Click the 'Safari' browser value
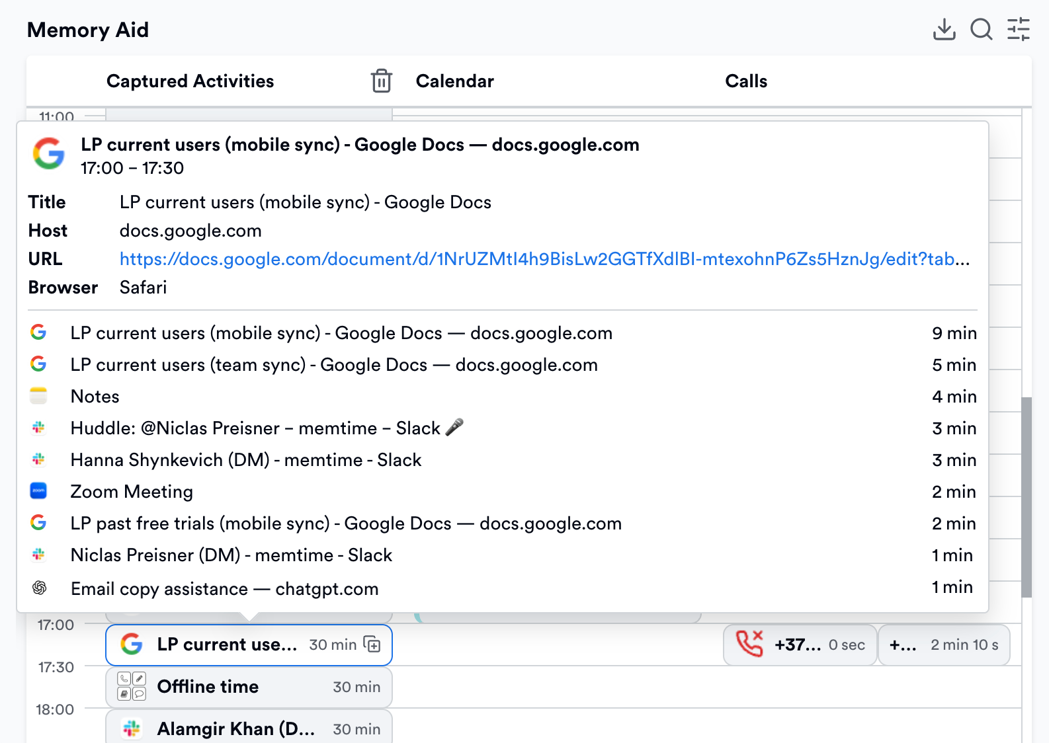Viewport: 1049px width, 743px height. coord(143,288)
